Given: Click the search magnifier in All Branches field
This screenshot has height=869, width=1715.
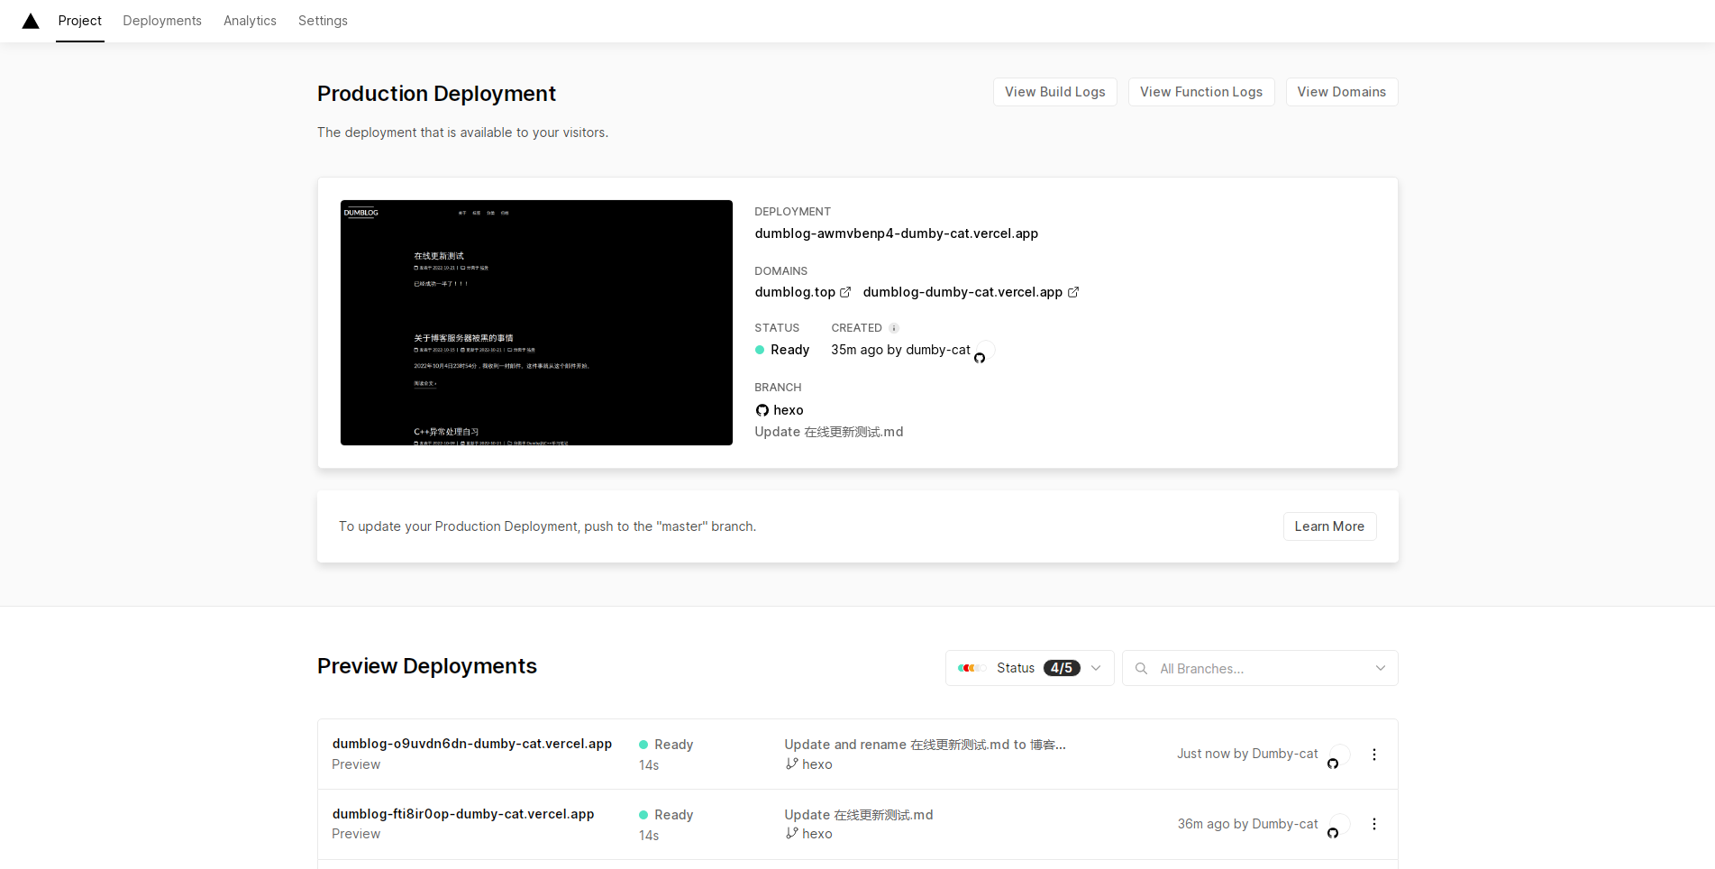Looking at the screenshot, I should click(x=1141, y=668).
